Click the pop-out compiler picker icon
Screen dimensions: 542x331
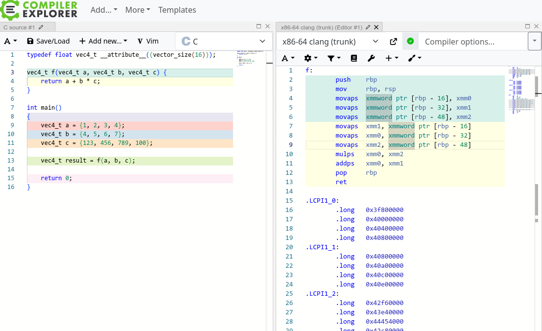point(393,42)
